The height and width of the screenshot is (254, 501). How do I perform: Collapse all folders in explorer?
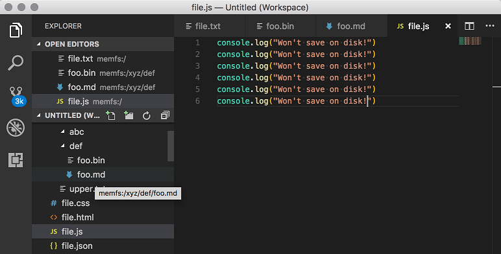point(165,115)
